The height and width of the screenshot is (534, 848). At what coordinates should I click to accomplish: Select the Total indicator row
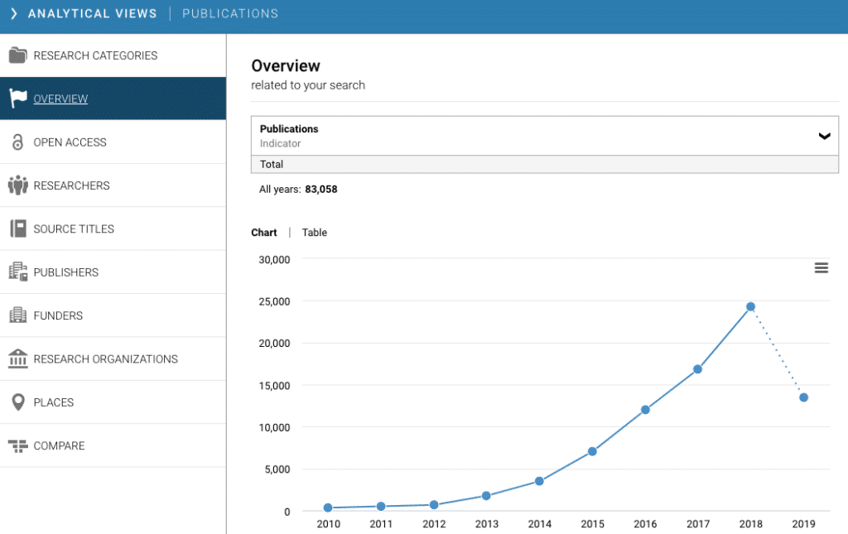click(544, 164)
